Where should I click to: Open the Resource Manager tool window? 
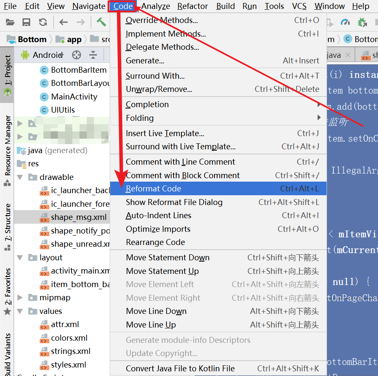[7, 150]
